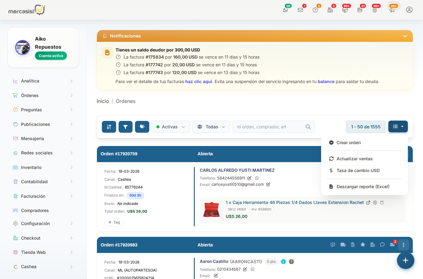The image size is (423, 279).
Task: Click dollar circle icon beside product title
Action: (375, 203)
